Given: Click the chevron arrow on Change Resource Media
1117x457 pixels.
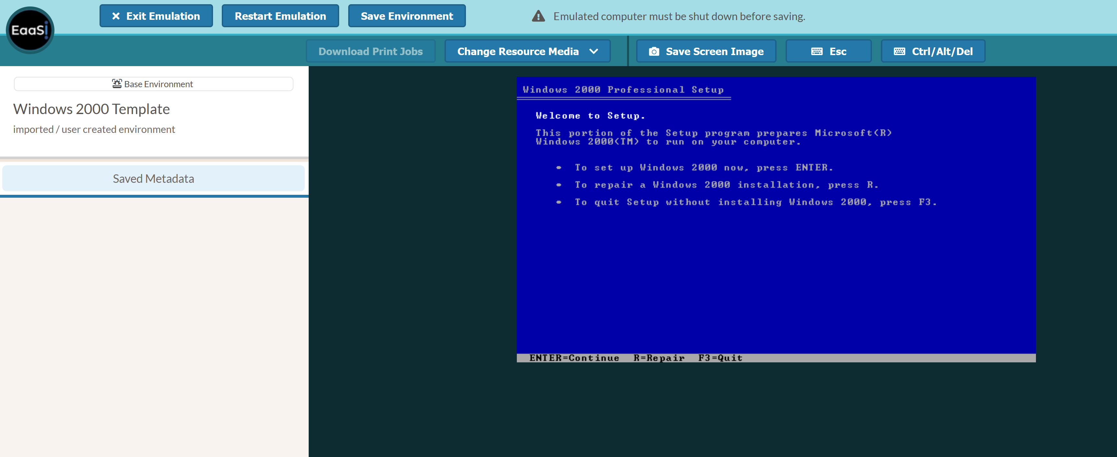Looking at the screenshot, I should click(x=594, y=51).
